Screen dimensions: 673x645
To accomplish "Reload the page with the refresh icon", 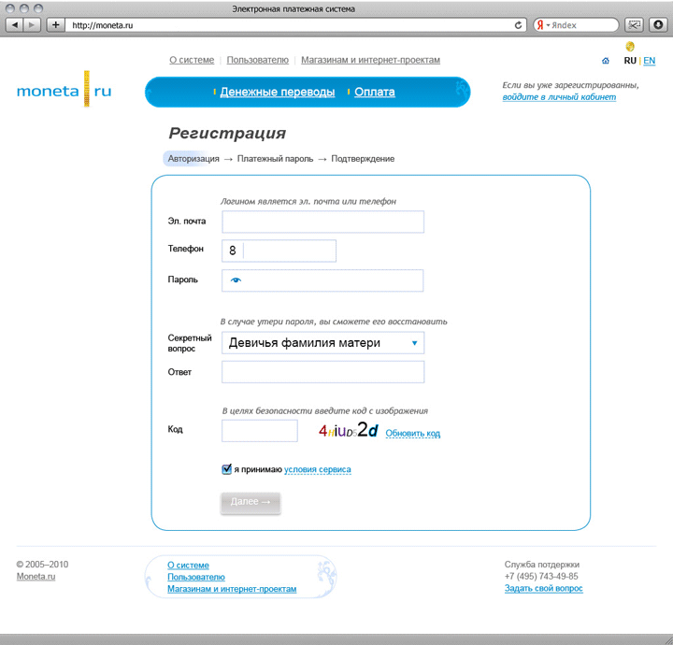I will point(519,25).
